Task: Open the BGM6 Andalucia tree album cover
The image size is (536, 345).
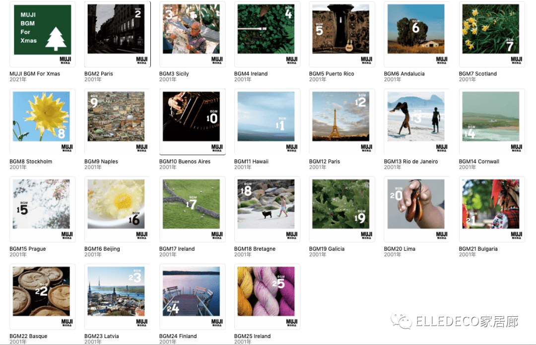Action: tap(417, 34)
